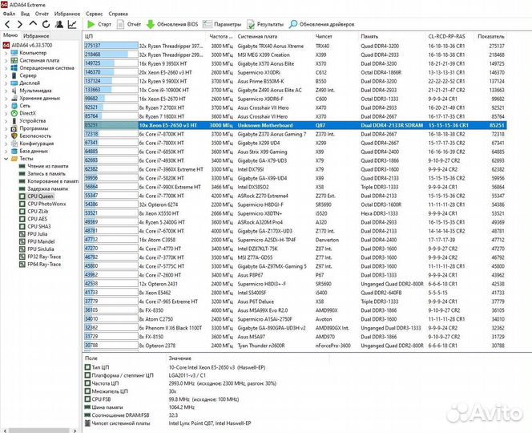Sort by the Память column header

[392, 36]
